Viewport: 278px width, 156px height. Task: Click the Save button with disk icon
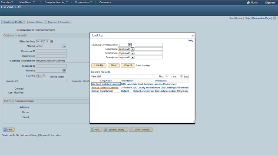[9, 130]
